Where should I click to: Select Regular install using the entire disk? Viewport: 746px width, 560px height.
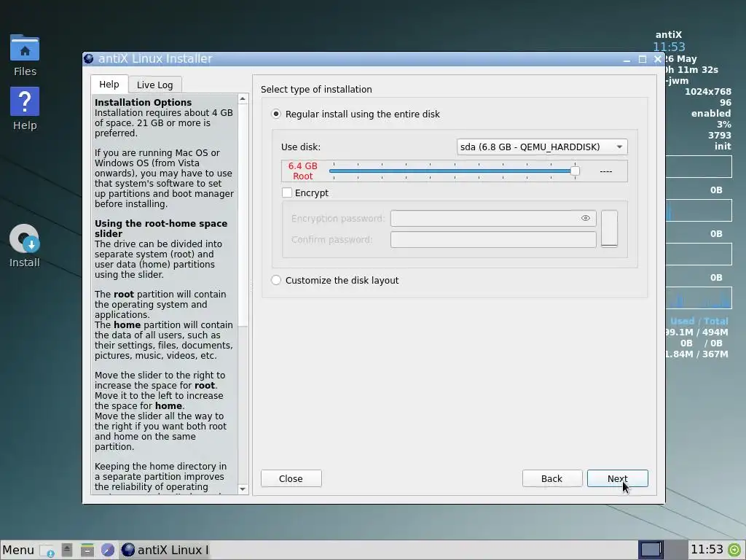tap(356, 114)
